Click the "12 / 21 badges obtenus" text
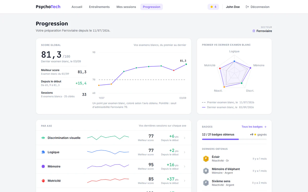308x192 pixels. 218,135
